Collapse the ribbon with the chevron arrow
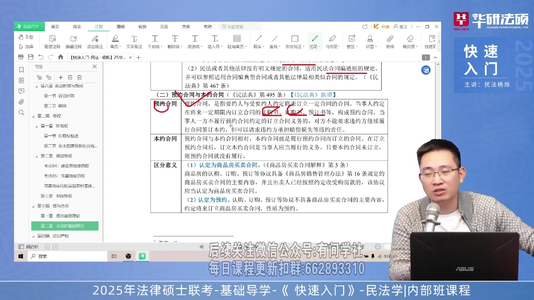The image size is (534, 300). tap(435, 57)
